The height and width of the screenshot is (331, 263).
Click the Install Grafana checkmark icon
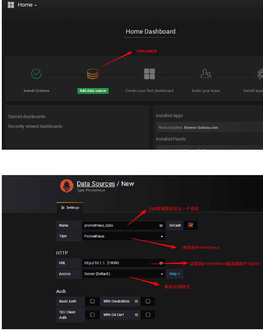36,74
